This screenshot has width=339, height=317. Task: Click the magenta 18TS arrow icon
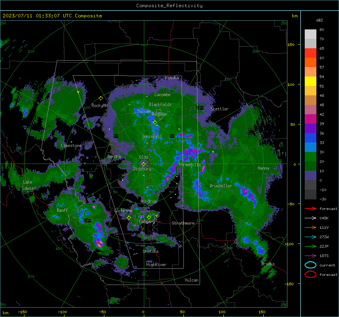coord(310,256)
